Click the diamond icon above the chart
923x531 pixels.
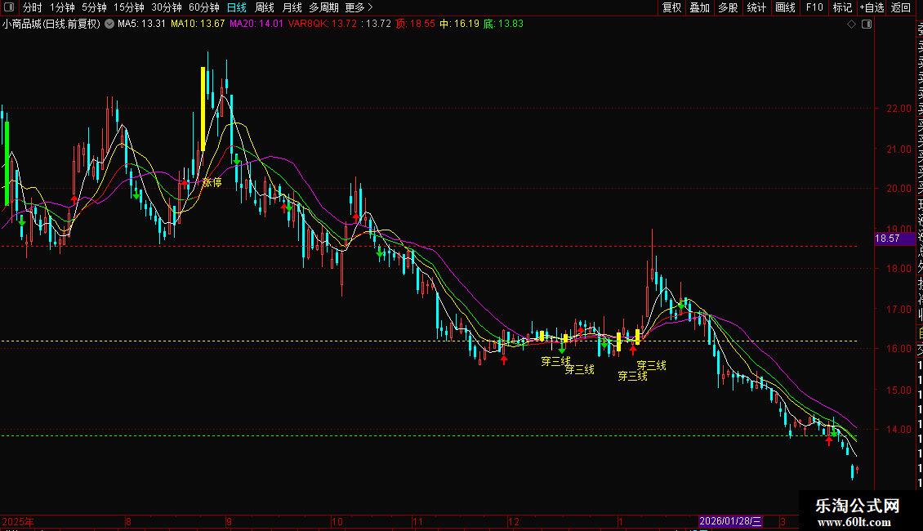click(x=851, y=25)
